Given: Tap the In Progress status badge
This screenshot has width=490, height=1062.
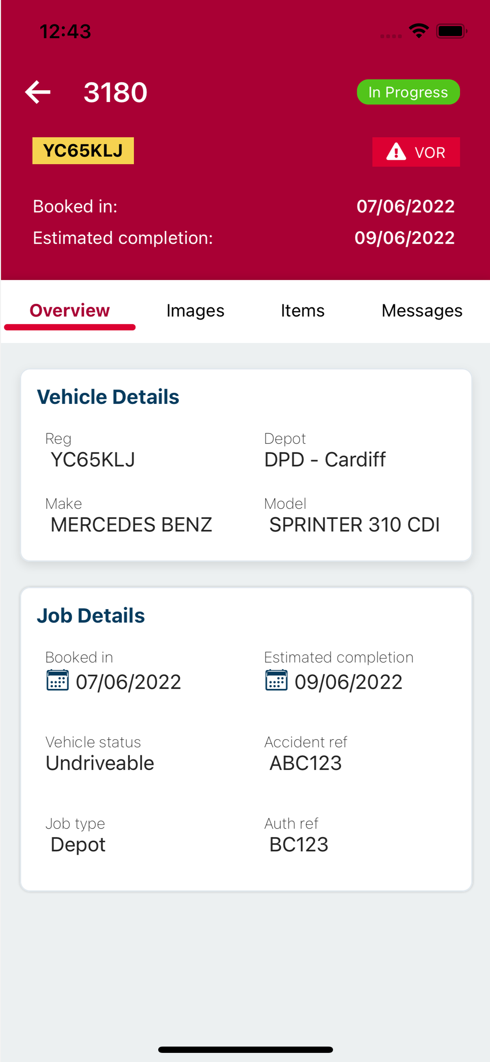Looking at the screenshot, I should [x=408, y=92].
